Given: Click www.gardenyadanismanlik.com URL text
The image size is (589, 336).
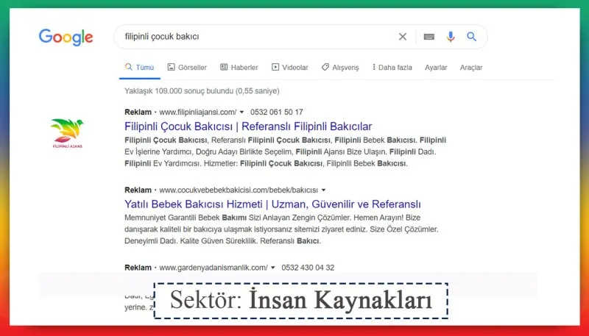Looking at the screenshot, I should coord(214,268).
